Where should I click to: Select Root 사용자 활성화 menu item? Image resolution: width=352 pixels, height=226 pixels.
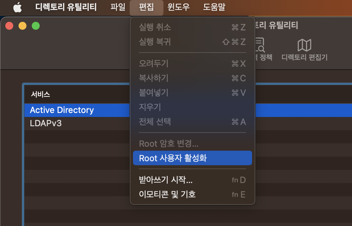(x=193, y=158)
